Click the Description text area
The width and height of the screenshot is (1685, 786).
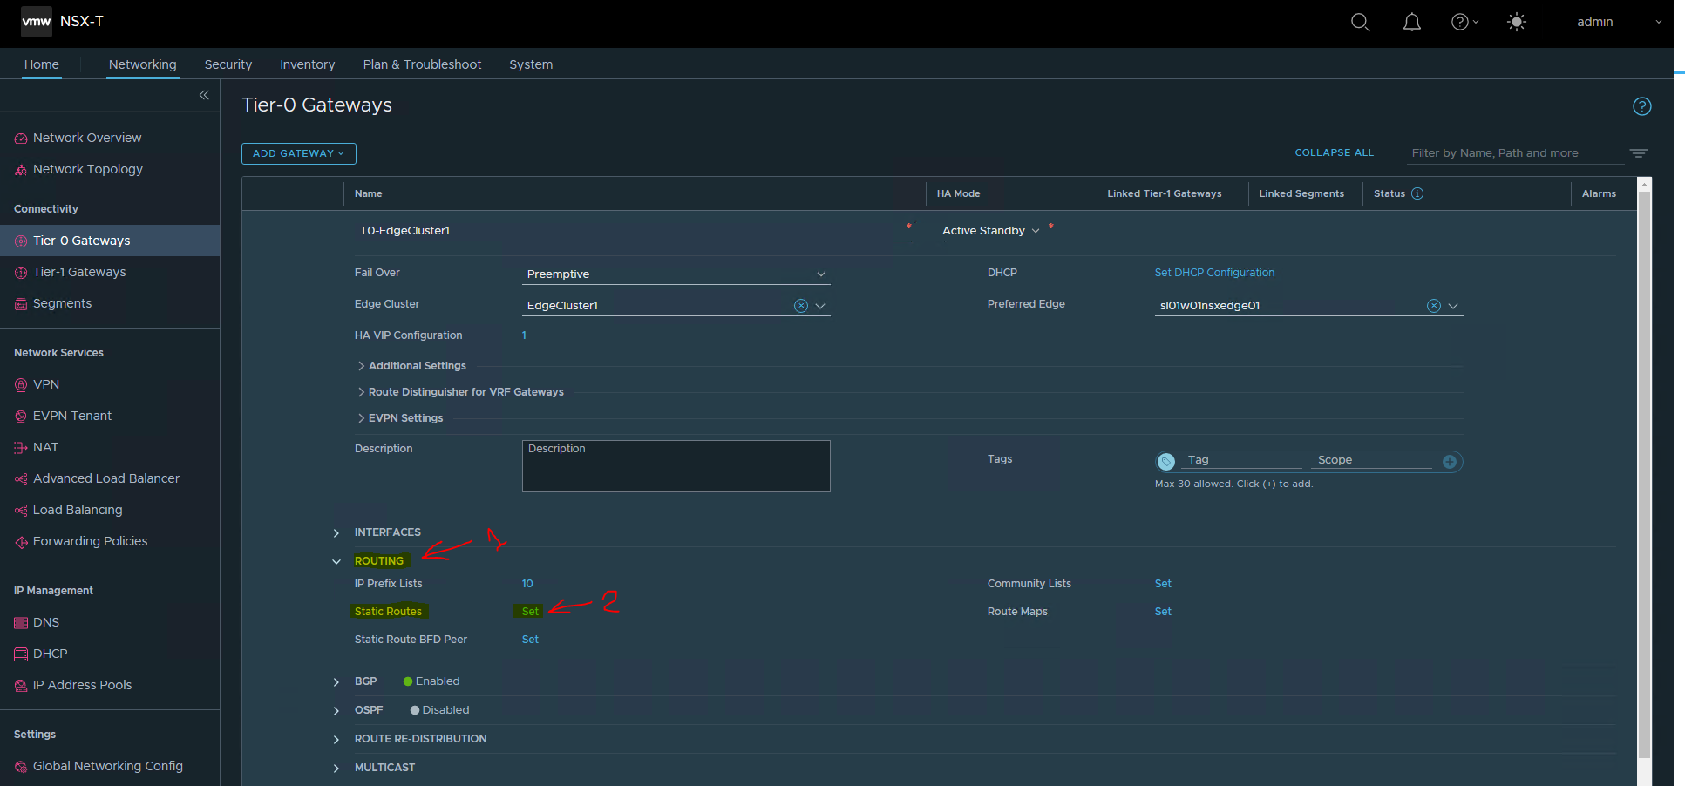point(676,466)
